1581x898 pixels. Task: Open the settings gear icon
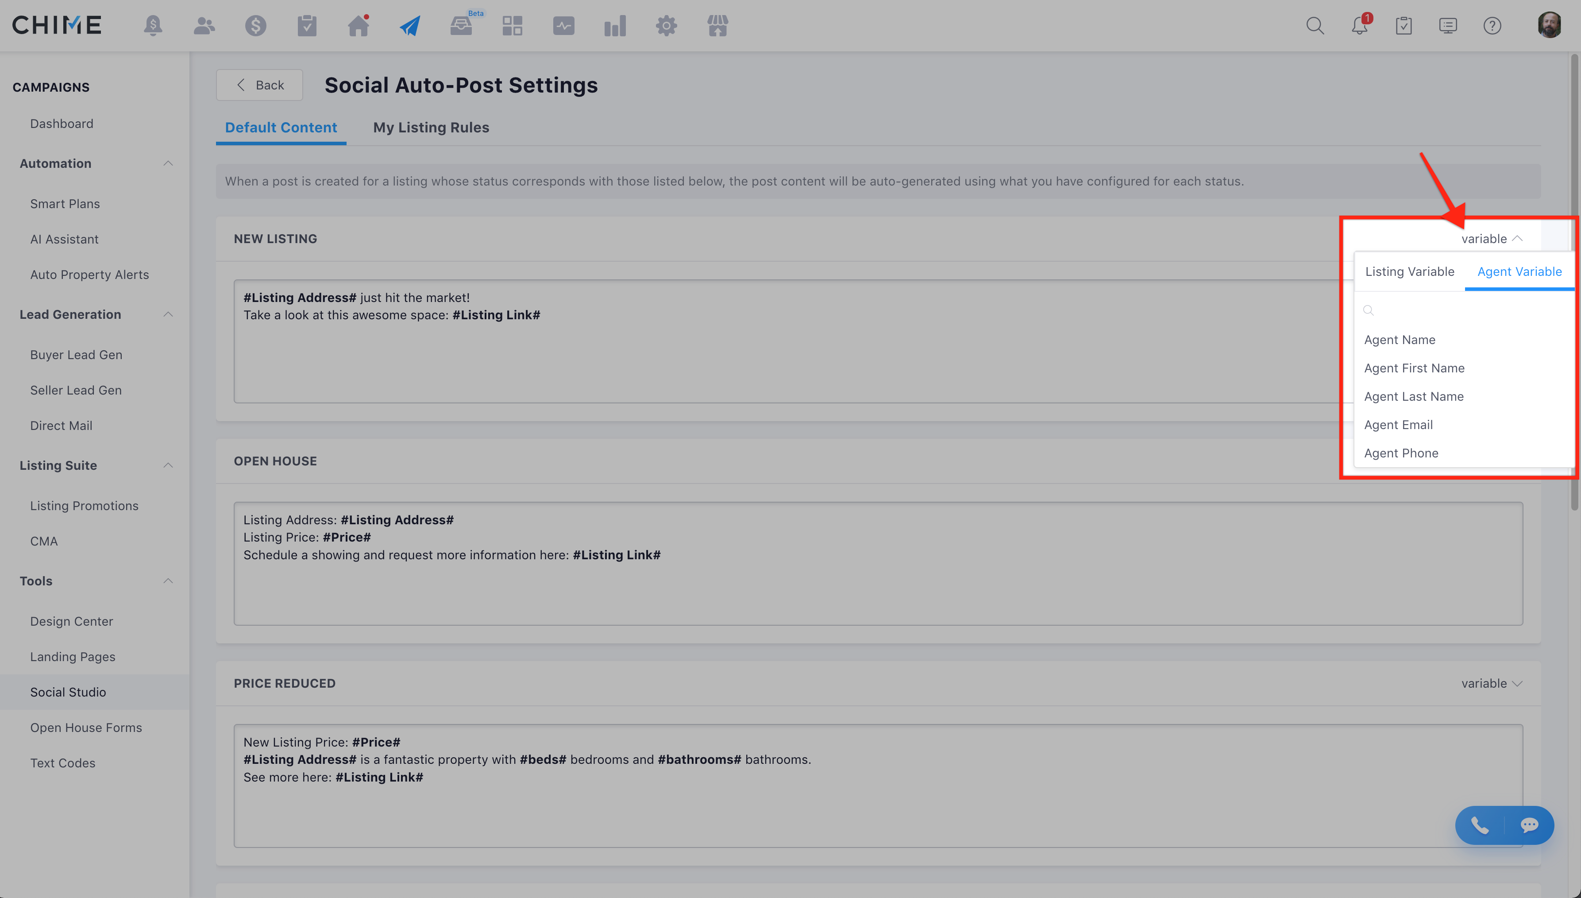pyautogui.click(x=666, y=26)
